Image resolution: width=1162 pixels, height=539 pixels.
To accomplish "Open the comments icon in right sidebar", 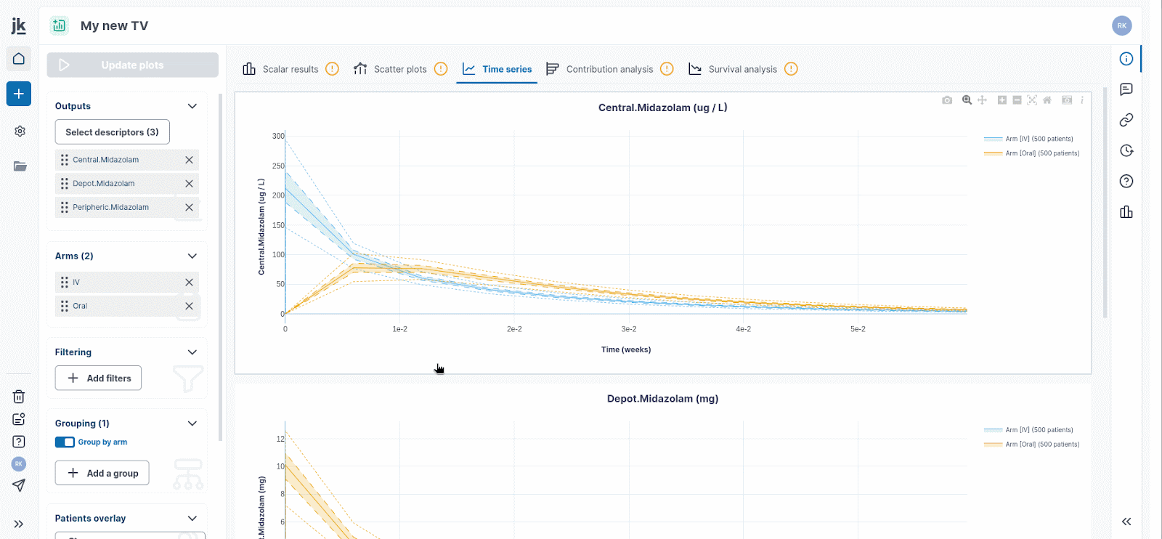I will pos(1126,89).
